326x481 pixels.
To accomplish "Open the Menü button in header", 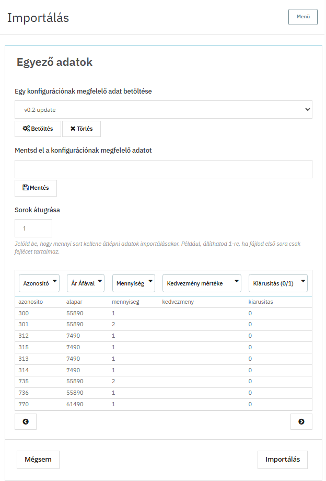I will pyautogui.click(x=302, y=17).
